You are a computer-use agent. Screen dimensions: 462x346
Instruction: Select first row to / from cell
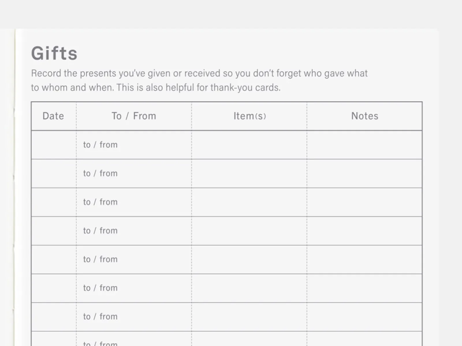coord(134,145)
